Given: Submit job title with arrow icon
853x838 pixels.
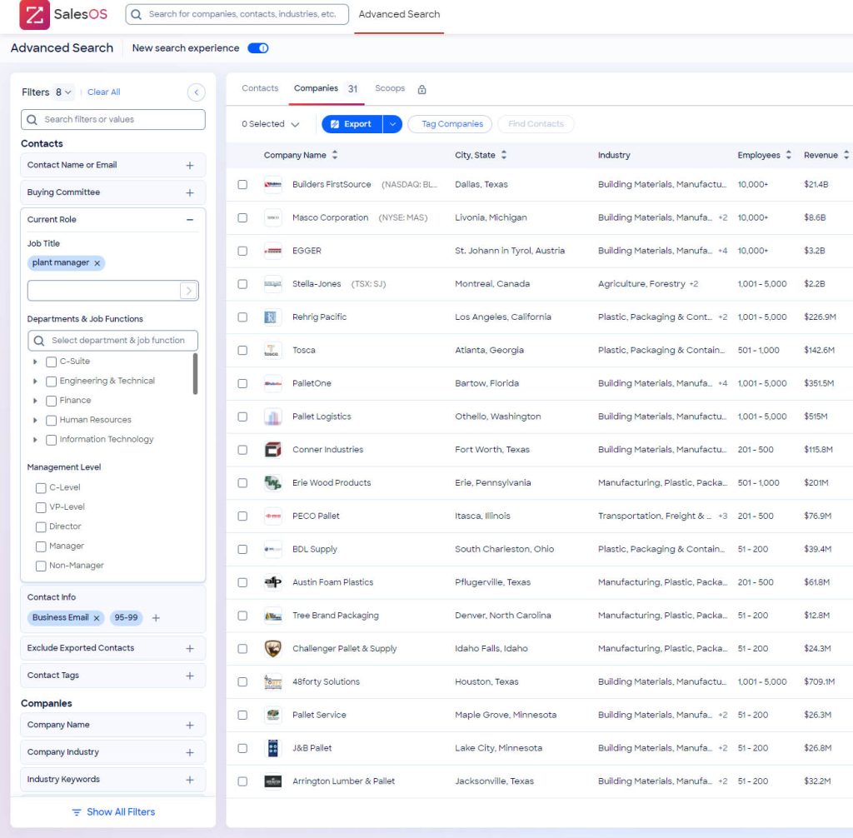Looking at the screenshot, I should 189,291.
